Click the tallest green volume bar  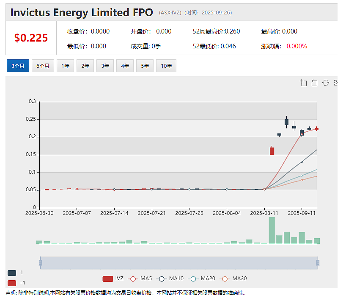272,230
